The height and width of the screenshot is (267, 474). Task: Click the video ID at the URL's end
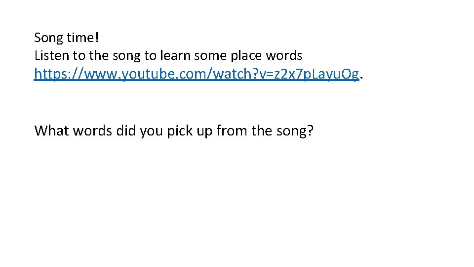tap(316, 75)
